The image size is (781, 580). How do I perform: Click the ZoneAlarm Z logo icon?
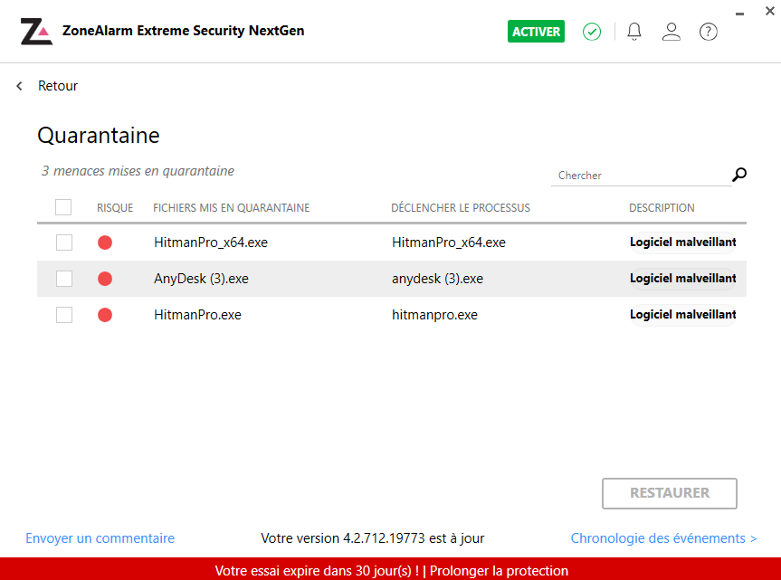point(36,32)
